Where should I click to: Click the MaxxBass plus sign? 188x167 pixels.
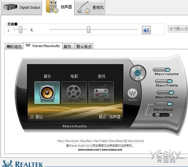pos(172,115)
